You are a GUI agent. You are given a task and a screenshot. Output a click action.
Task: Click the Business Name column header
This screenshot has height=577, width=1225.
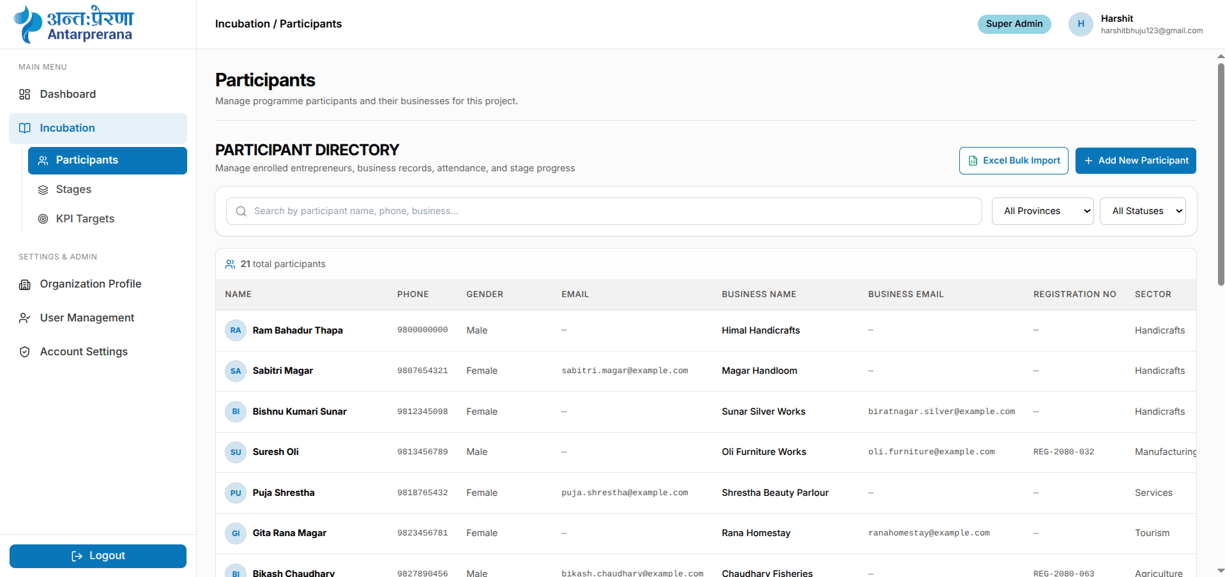[x=759, y=295]
